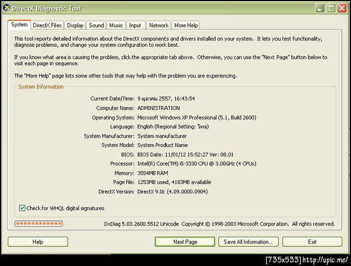Select the Input tab
This screenshot has width=351, height=266.
tap(135, 25)
